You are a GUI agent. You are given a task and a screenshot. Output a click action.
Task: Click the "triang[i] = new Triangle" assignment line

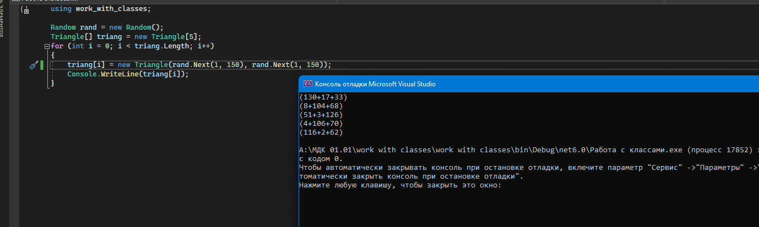point(199,65)
